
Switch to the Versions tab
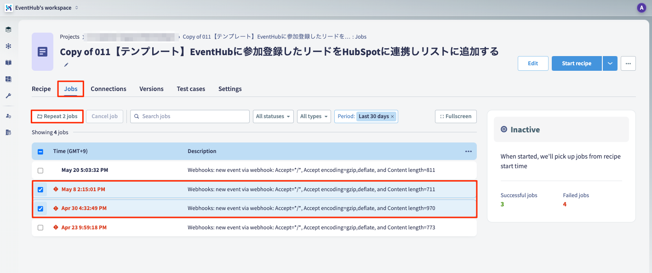click(x=151, y=89)
